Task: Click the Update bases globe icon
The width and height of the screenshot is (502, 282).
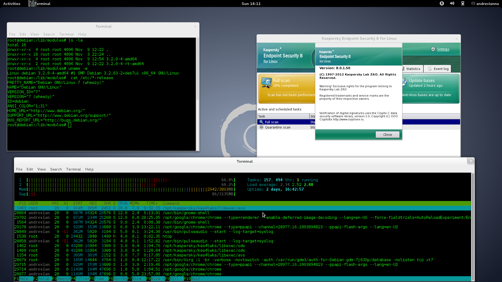Action: [404, 83]
